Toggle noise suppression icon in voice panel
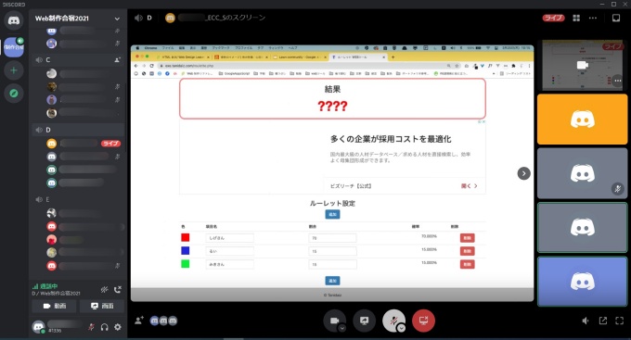631x340 pixels. pyautogui.click(x=104, y=289)
